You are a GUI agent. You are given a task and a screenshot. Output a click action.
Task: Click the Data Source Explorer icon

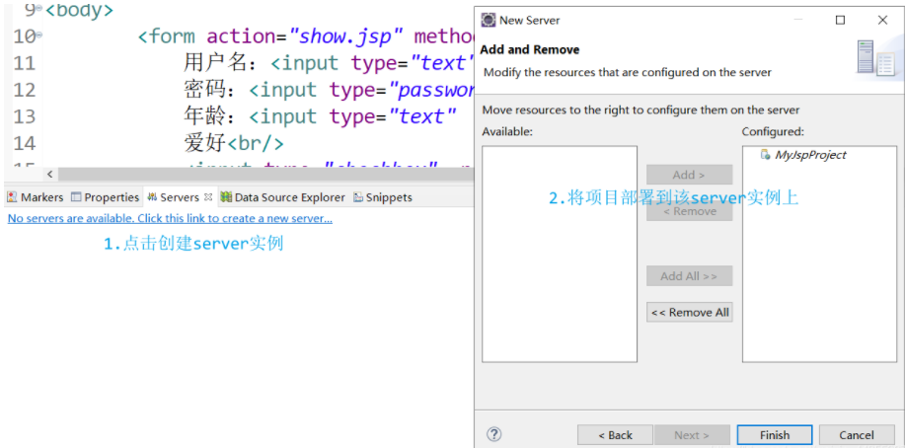(x=226, y=197)
